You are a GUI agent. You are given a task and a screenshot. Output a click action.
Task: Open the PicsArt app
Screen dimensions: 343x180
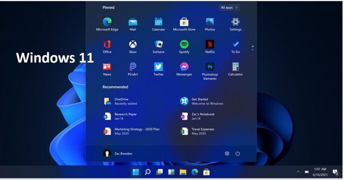133,69
